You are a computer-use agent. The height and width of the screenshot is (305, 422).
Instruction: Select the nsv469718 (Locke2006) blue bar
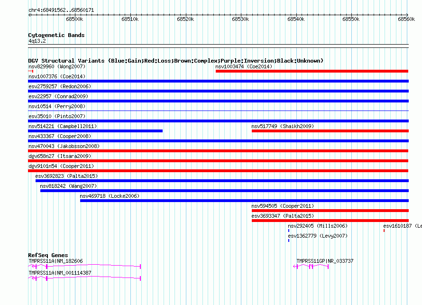pos(244,201)
